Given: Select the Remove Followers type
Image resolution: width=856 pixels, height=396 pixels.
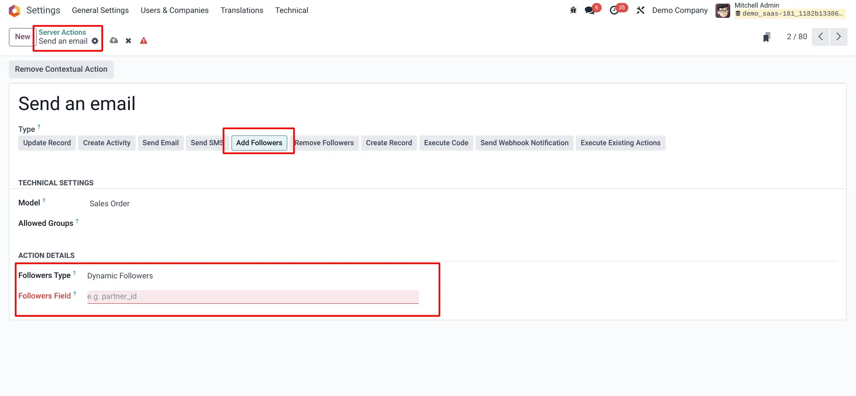Looking at the screenshot, I should pyautogui.click(x=324, y=143).
